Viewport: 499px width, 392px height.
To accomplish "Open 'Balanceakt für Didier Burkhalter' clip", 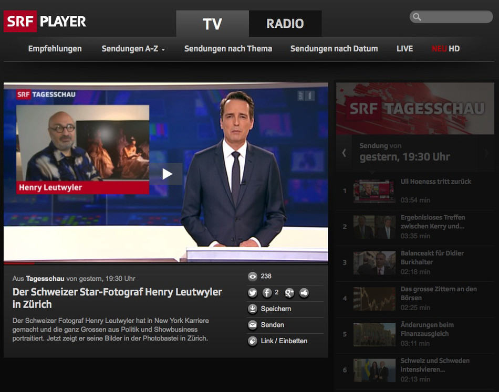I will tap(432, 258).
